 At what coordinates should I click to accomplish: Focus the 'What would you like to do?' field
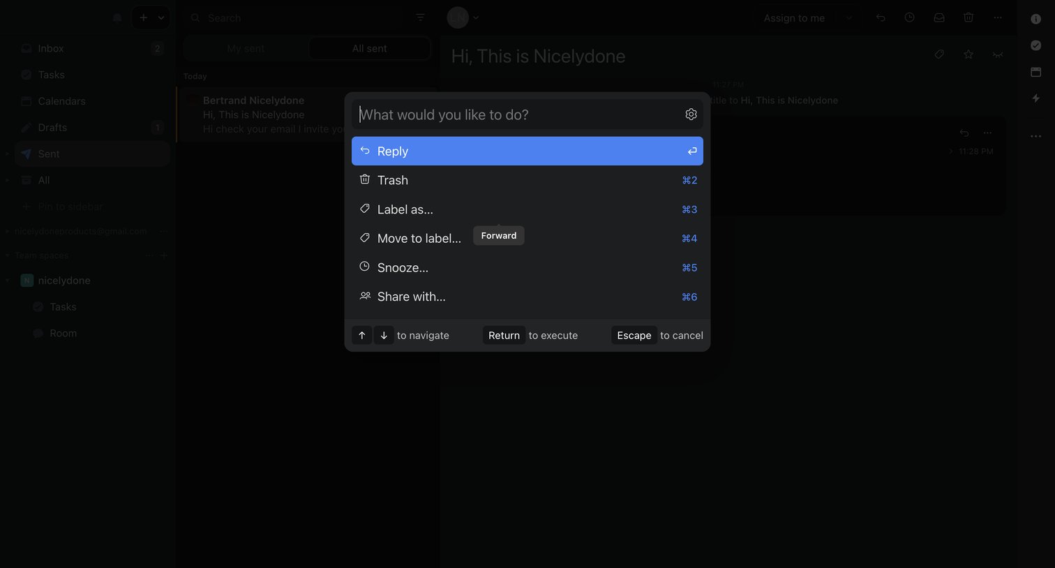[518, 114]
